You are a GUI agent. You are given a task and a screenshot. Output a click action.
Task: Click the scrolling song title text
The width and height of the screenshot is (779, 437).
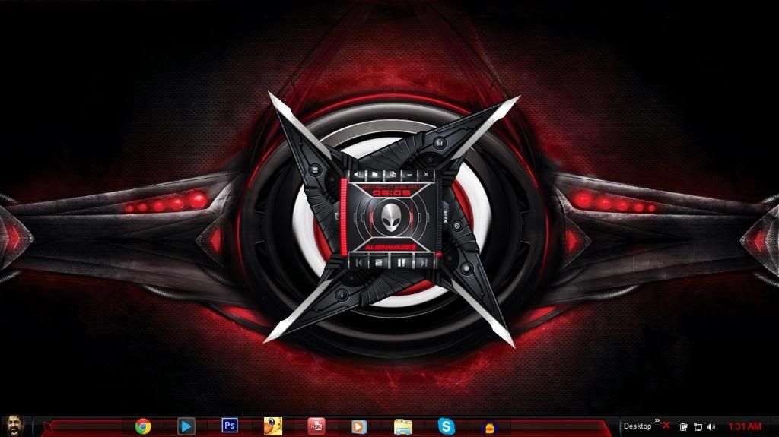tap(392, 187)
